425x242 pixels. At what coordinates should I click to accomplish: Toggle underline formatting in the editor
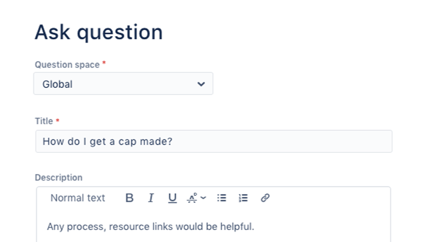pyautogui.click(x=172, y=198)
